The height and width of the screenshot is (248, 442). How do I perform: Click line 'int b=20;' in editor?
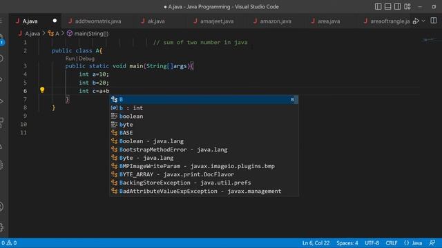(x=94, y=83)
